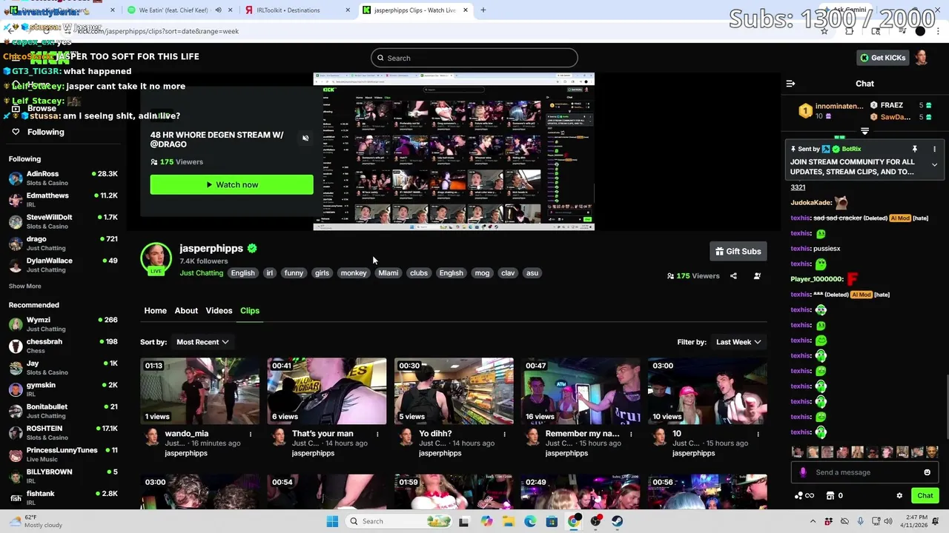Click the follow user icon next to share
The width and height of the screenshot is (949, 533).
[x=757, y=275]
